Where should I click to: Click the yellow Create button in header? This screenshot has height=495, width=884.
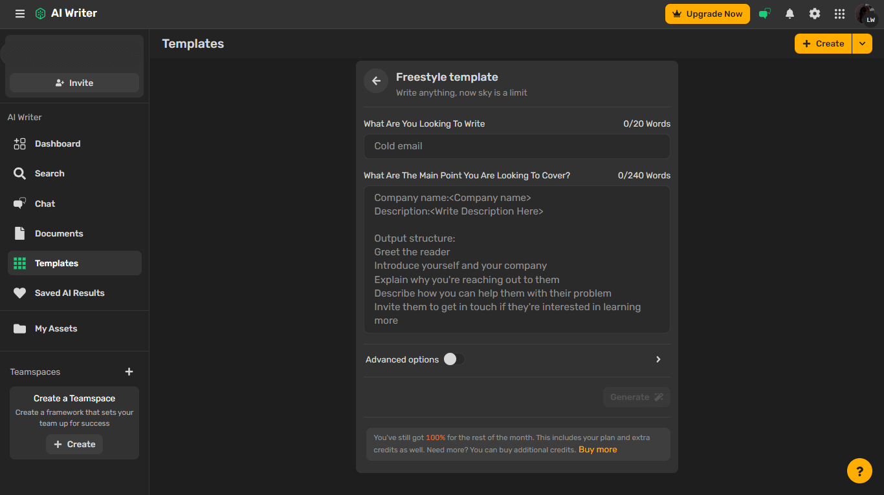(x=823, y=44)
